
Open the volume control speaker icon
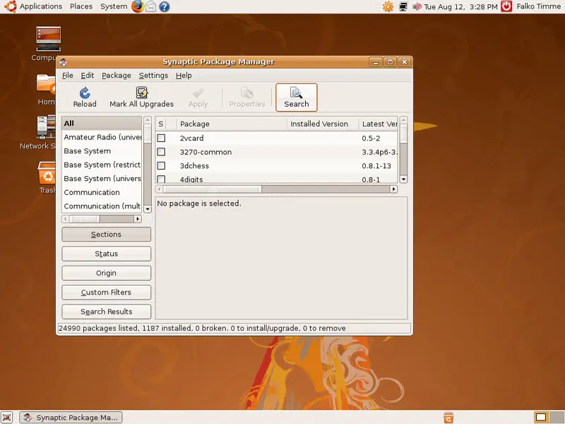pyautogui.click(x=417, y=6)
